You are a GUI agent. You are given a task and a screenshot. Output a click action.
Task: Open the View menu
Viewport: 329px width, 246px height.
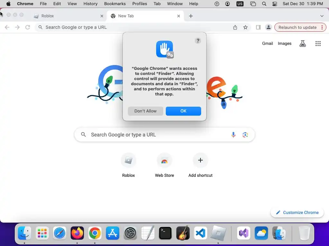click(x=72, y=4)
